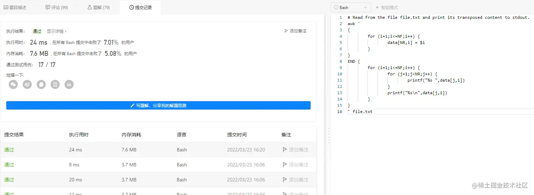Image resolution: width=534 pixels, height=195 pixels.
Task: Open the 通过 submission taking 8 ms
Action: (9, 165)
